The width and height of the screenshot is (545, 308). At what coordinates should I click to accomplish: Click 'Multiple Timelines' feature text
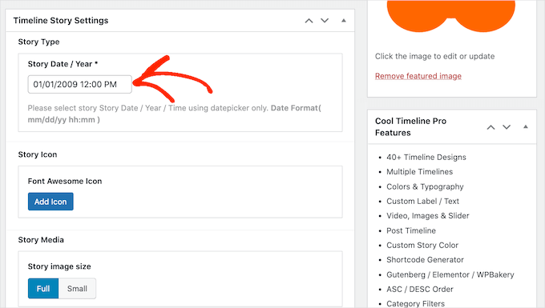point(419,172)
